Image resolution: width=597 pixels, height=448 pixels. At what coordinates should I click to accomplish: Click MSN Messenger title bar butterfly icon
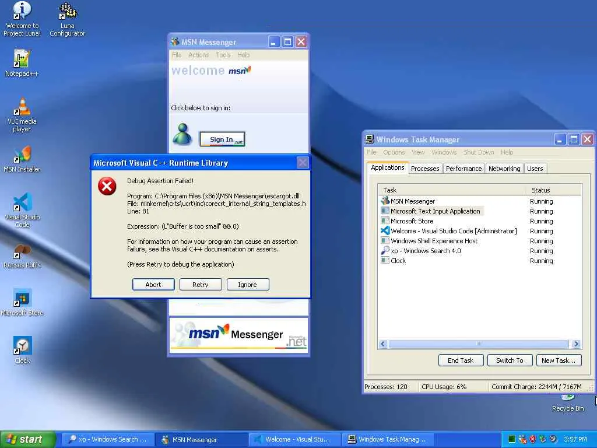pyautogui.click(x=175, y=41)
